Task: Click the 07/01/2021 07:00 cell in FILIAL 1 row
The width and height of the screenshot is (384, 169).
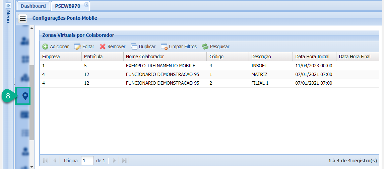Action: (314, 83)
